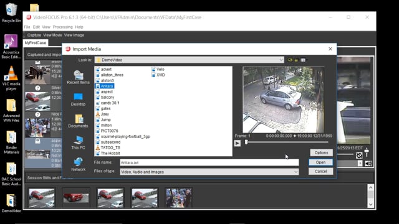Click the Create New Folder icon

(x=296, y=60)
